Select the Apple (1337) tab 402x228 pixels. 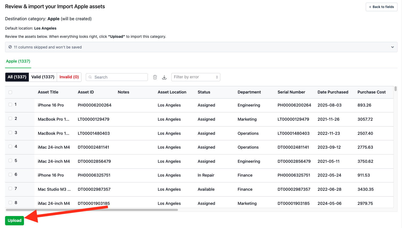18,61
